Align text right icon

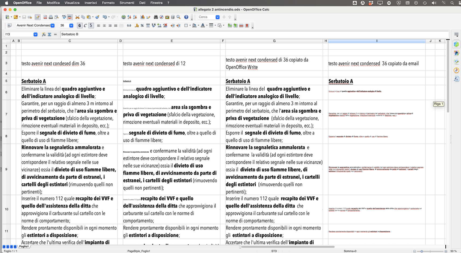click(110, 26)
